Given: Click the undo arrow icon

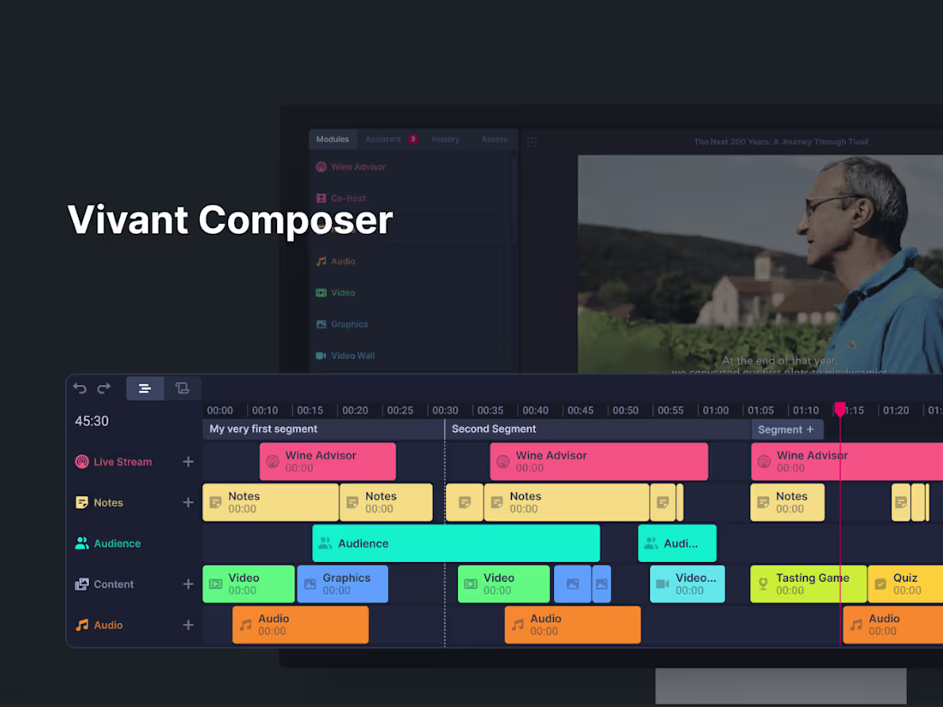Looking at the screenshot, I should 80,388.
